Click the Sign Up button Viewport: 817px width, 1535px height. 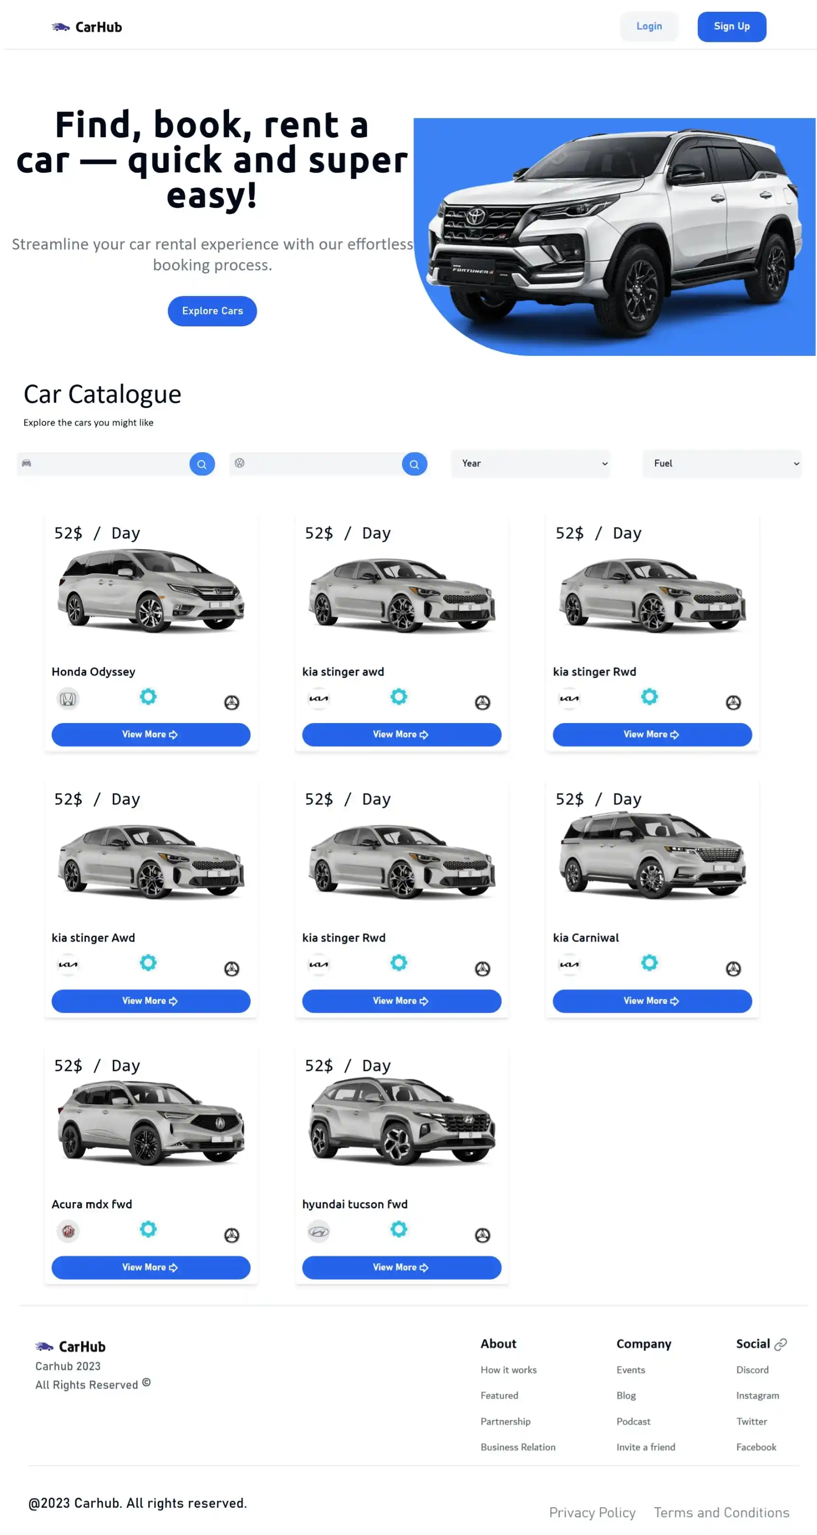(x=731, y=26)
